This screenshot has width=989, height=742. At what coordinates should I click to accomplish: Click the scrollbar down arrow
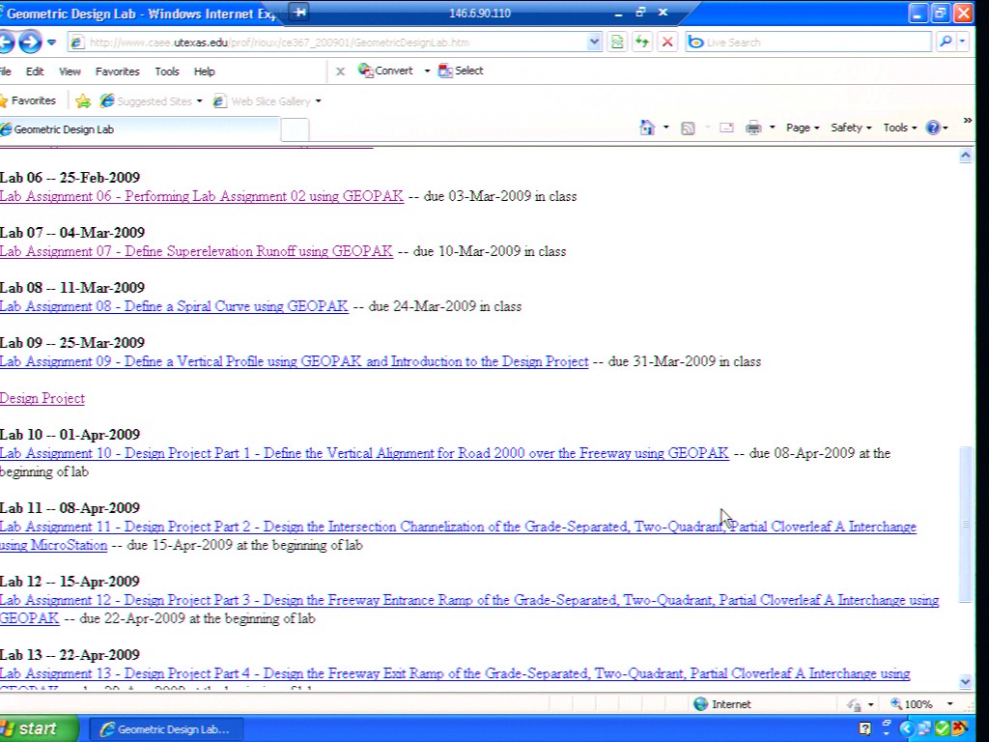coord(965,681)
